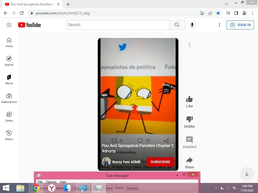Open the Shorts sidebar item
Viewport: 258px width, 193px height.
[9, 80]
